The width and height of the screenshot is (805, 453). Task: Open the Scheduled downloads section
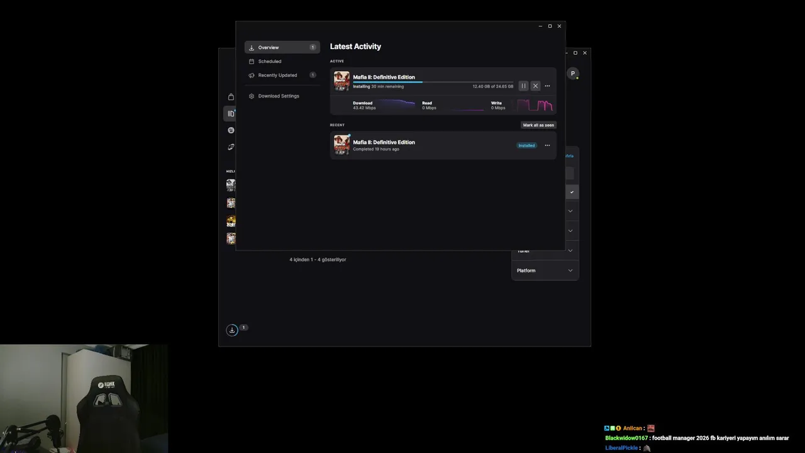(282, 61)
